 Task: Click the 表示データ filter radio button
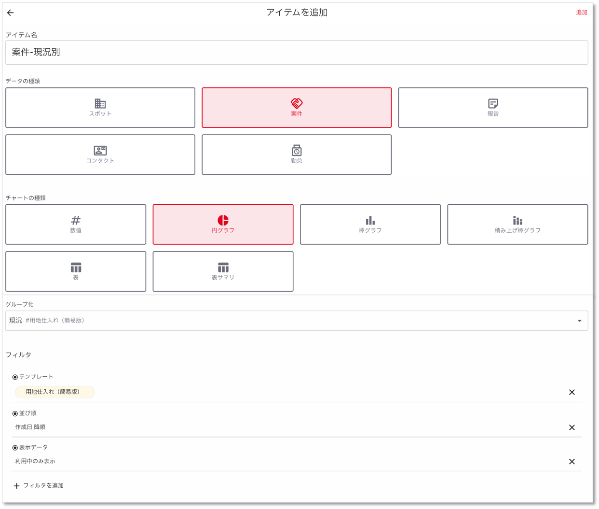pyautogui.click(x=15, y=448)
